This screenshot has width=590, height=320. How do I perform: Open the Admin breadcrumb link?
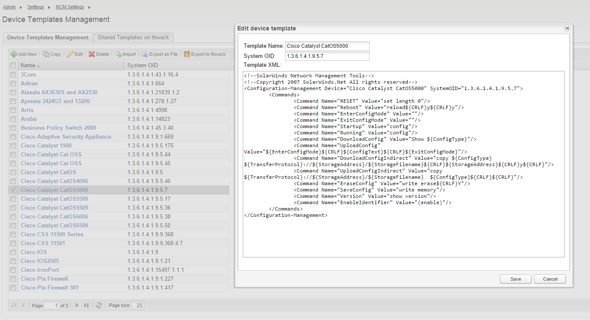click(9, 7)
